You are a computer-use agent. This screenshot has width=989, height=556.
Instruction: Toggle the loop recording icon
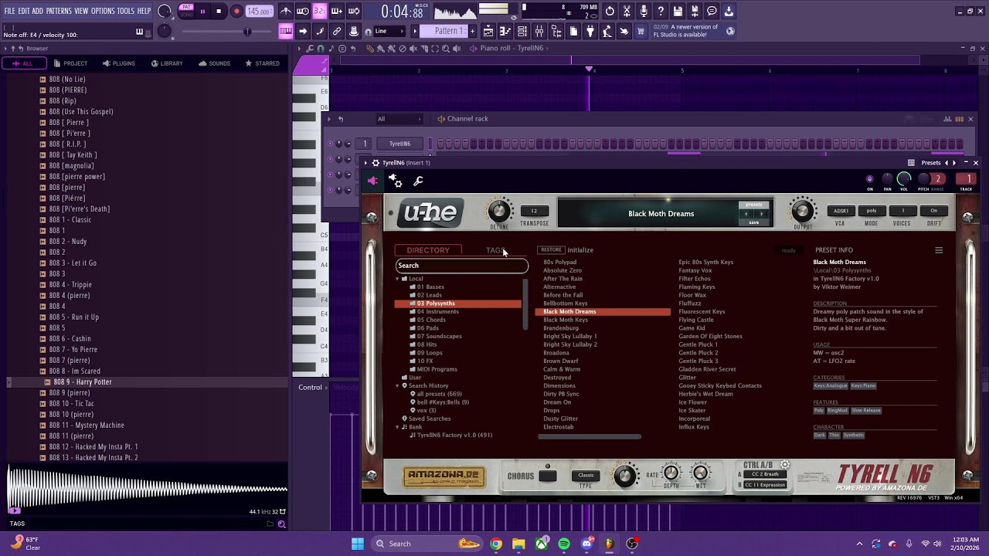tap(354, 12)
